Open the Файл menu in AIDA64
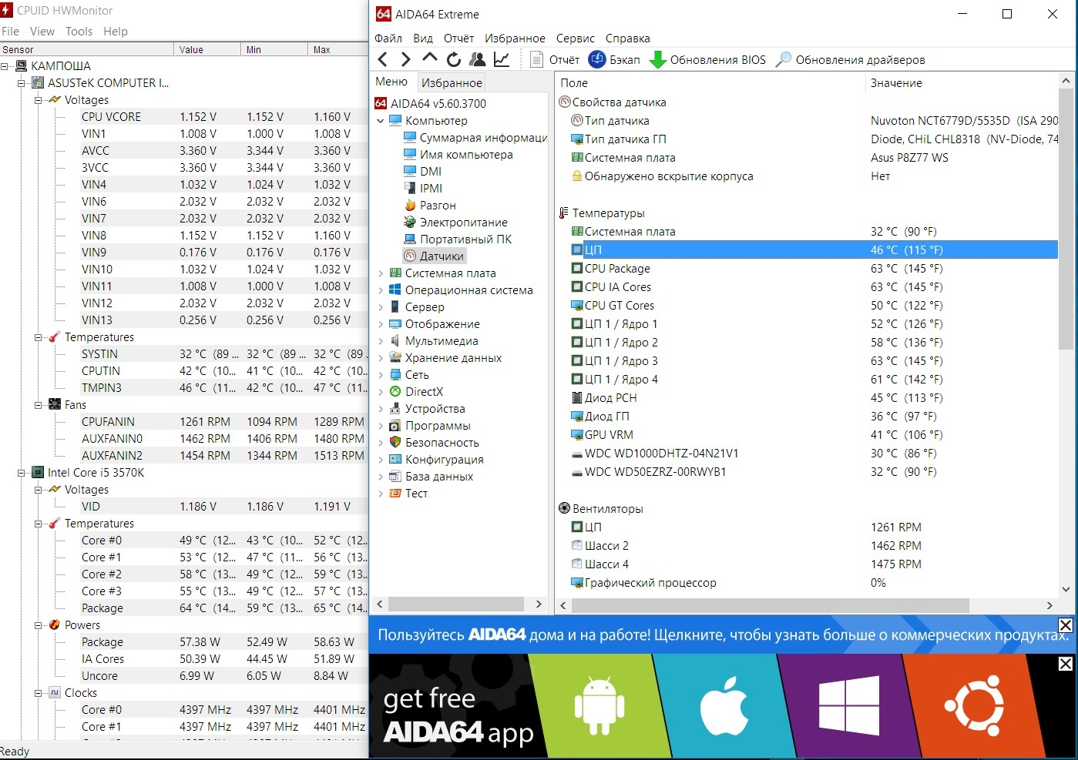 tap(388, 38)
